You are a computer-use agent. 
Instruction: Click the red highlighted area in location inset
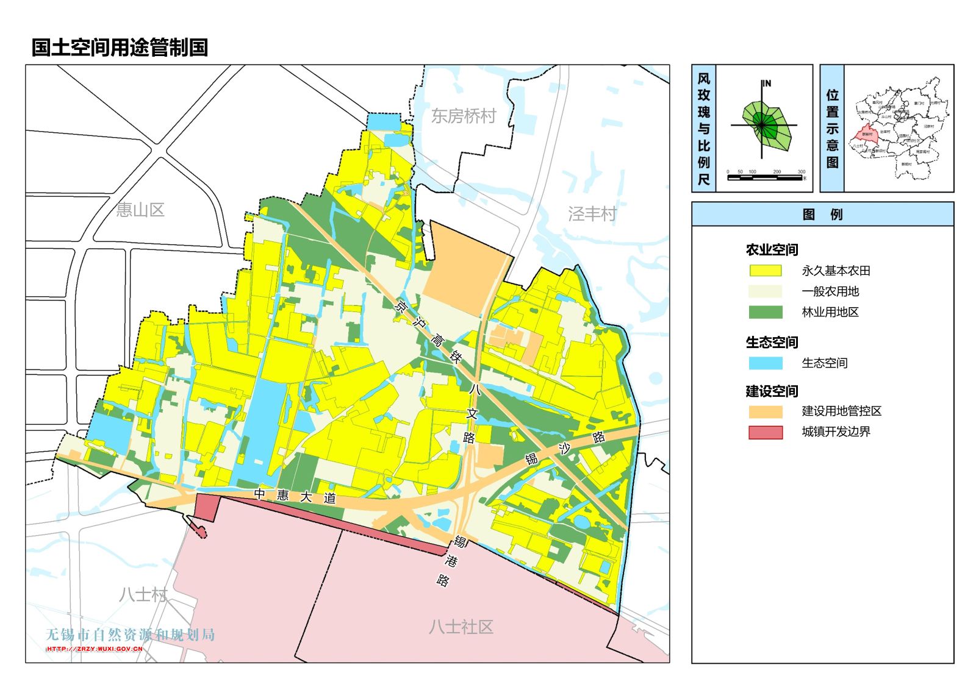pos(866,135)
